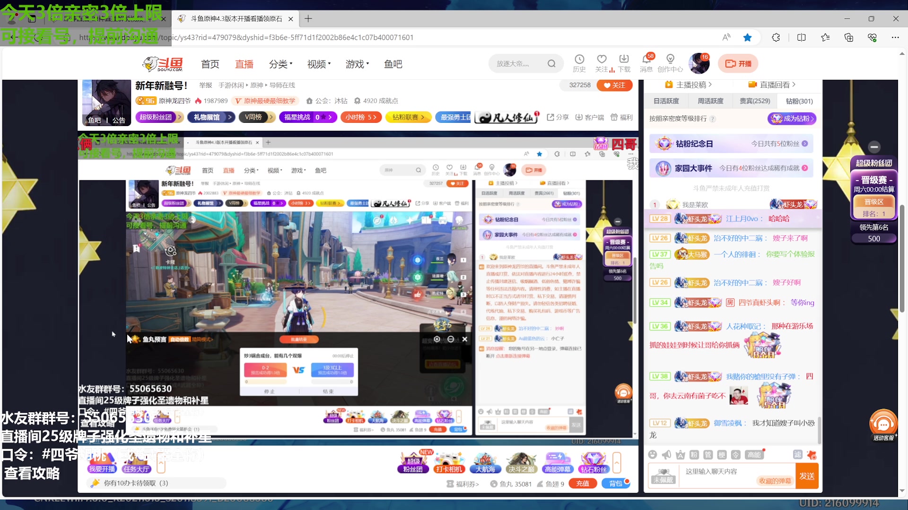
Task: Click the 消息 notification bell icon
Action: (646, 59)
